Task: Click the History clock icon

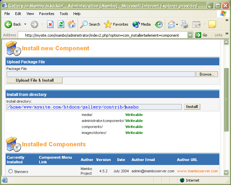Action: (x=159, y=24)
